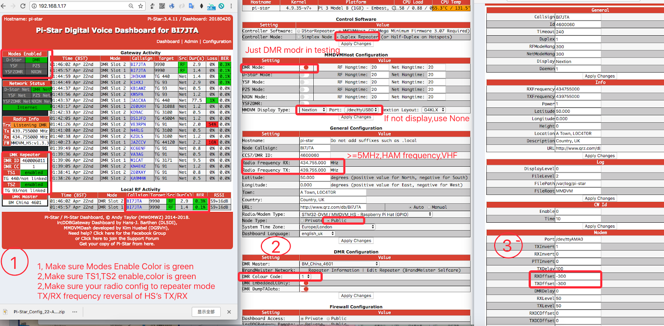Open the Nextion Layout dropdown

pyautogui.click(x=434, y=110)
